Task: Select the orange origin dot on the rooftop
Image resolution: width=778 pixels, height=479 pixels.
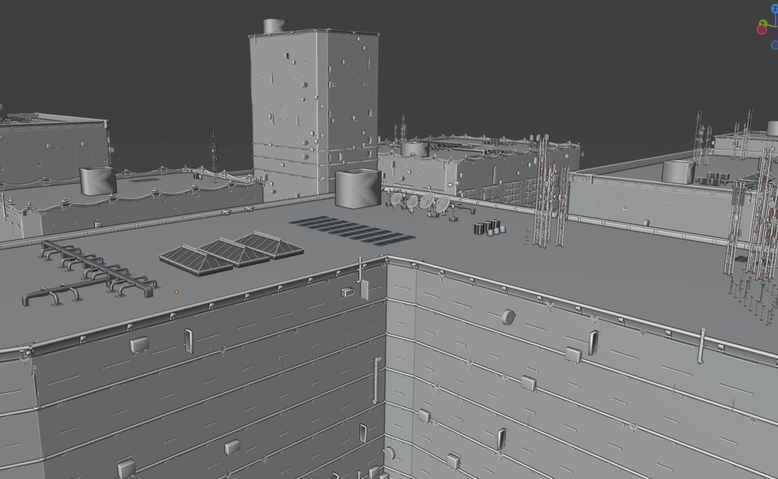Action: 176,292
